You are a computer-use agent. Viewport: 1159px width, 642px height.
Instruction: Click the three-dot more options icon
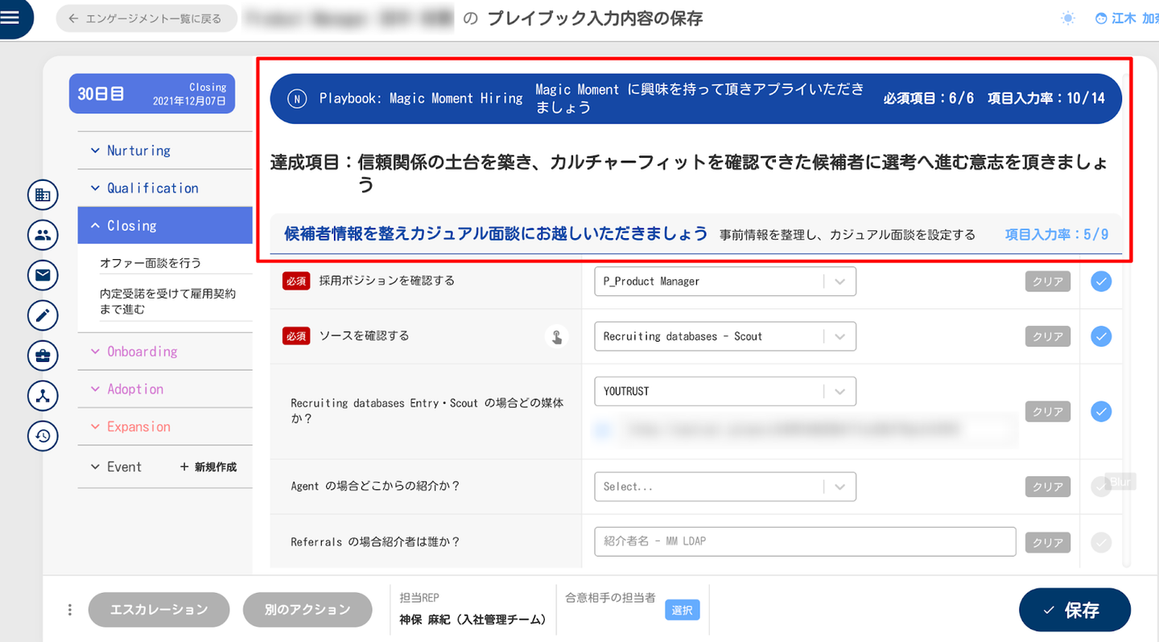(70, 610)
